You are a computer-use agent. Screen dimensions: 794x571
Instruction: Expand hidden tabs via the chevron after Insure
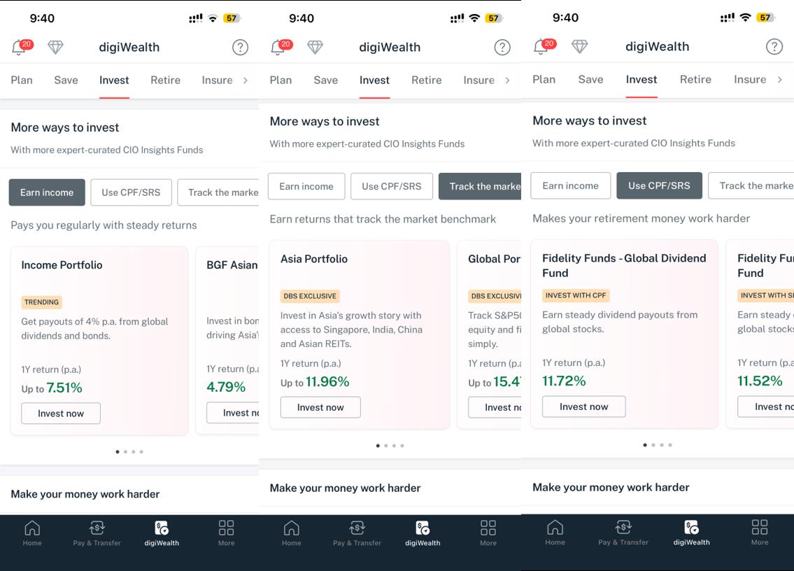[x=245, y=80]
